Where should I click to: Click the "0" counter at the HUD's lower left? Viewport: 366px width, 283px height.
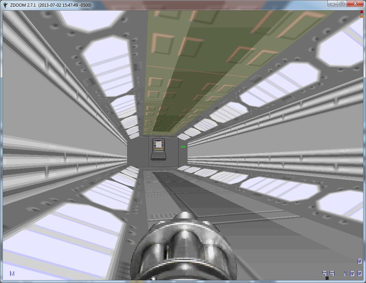point(12,273)
